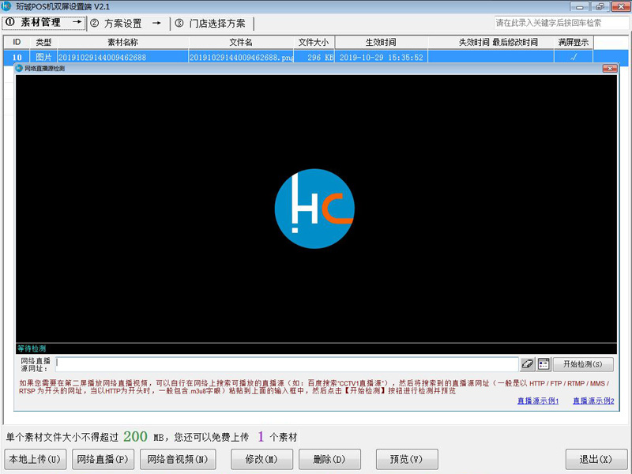Select the 图片 type cell in row 10
The width and height of the screenshot is (632, 474).
43,57
